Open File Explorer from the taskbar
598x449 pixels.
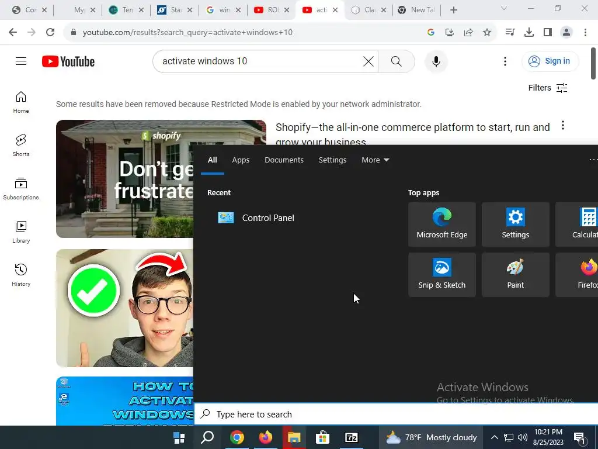click(x=294, y=437)
